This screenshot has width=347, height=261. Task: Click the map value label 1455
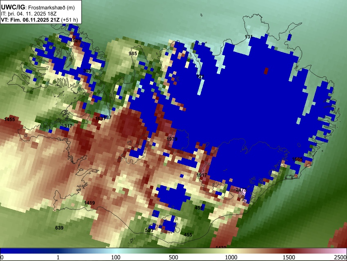(9, 119)
